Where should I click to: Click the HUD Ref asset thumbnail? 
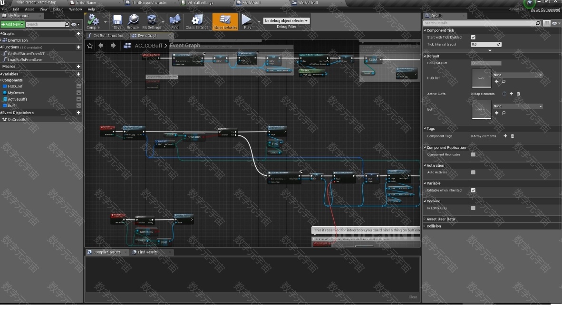tap(481, 77)
